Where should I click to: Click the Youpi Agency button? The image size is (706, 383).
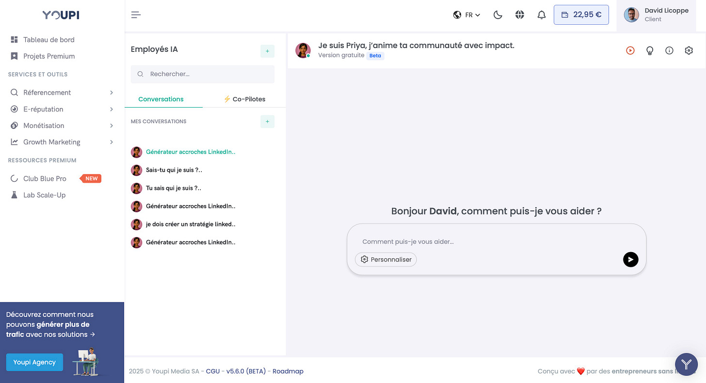click(x=34, y=362)
